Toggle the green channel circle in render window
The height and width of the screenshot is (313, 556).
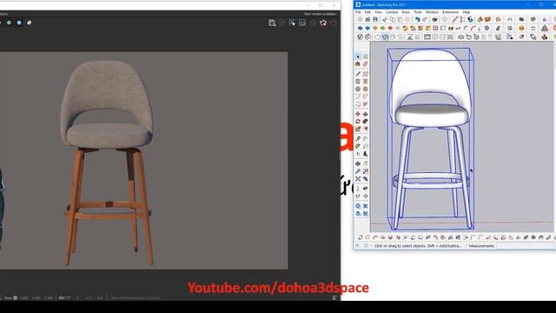point(9,23)
